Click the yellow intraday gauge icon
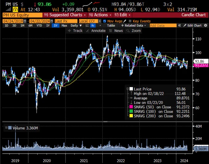The width and height of the screenshot is (209, 164). pos(15,10)
